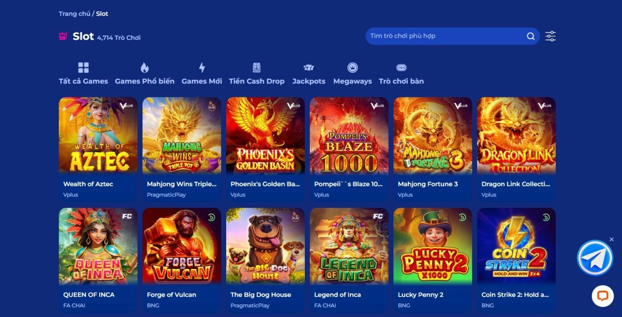Click the QUEEN OF INCA title text
Viewport: 622px width, 317px height.
point(89,295)
